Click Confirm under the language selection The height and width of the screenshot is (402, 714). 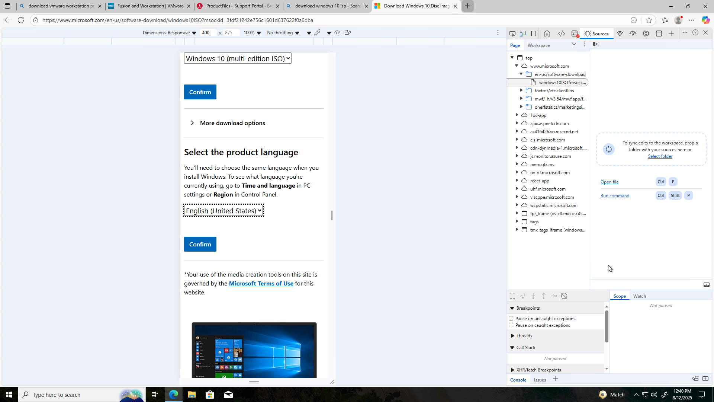pyautogui.click(x=200, y=244)
